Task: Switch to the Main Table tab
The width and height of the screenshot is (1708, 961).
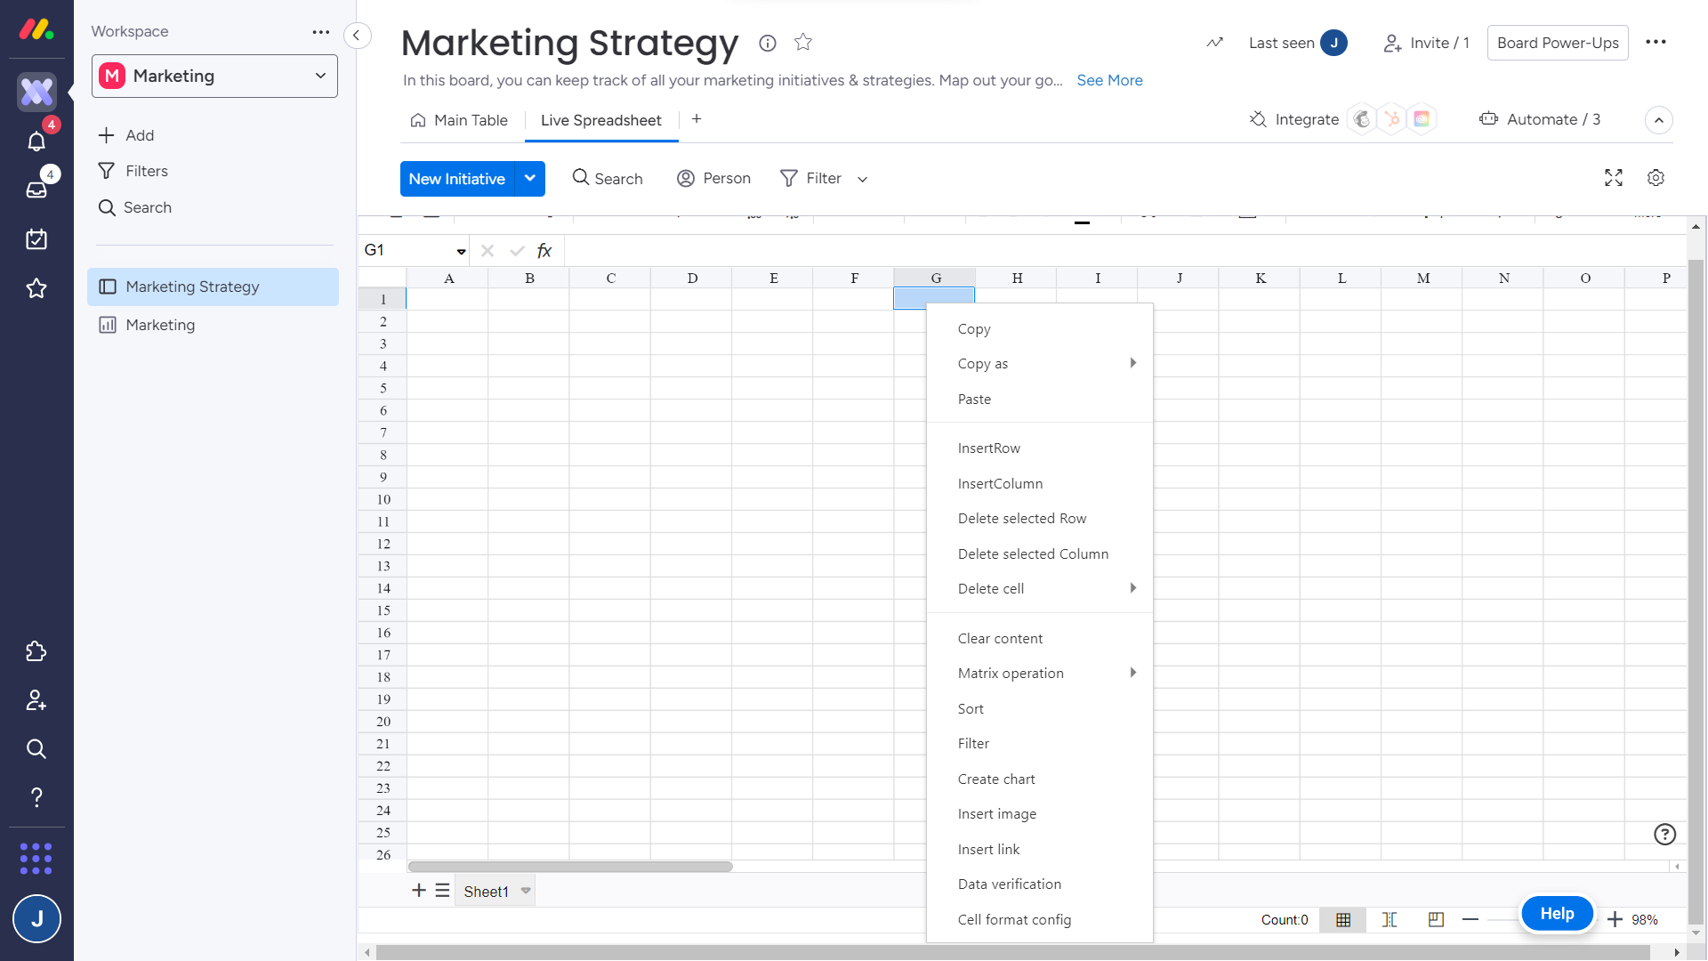Action: [x=459, y=120]
